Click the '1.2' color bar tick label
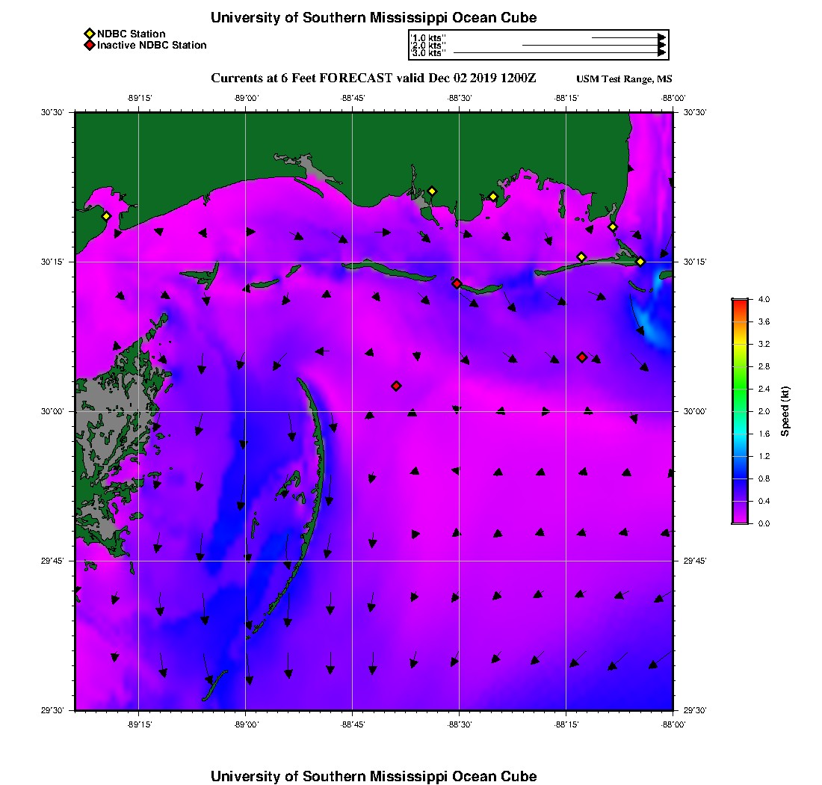 coord(764,456)
